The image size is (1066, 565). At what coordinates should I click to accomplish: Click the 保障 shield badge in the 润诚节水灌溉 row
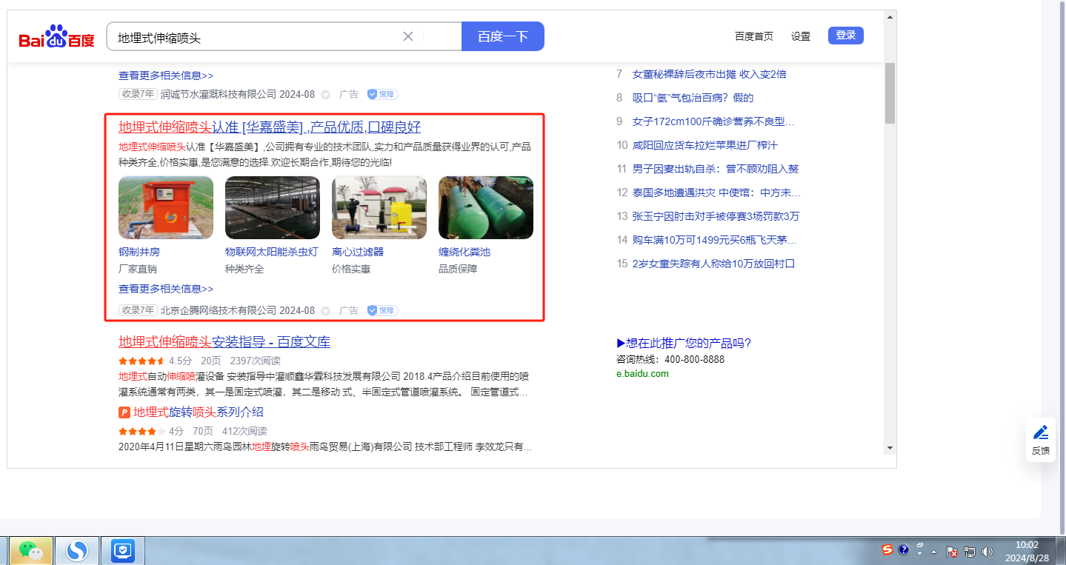tap(382, 95)
